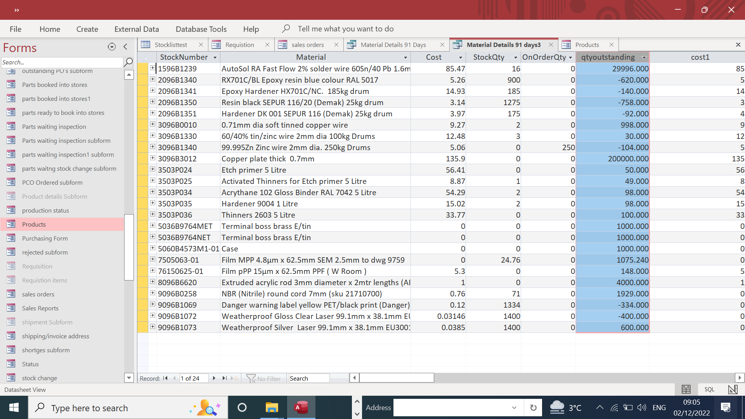Toggle the No Filter indicator
Screen dimensions: 745x419
tap(264, 378)
